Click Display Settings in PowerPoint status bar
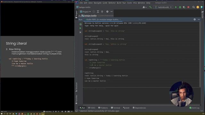205x115 pixels. pos(48,111)
